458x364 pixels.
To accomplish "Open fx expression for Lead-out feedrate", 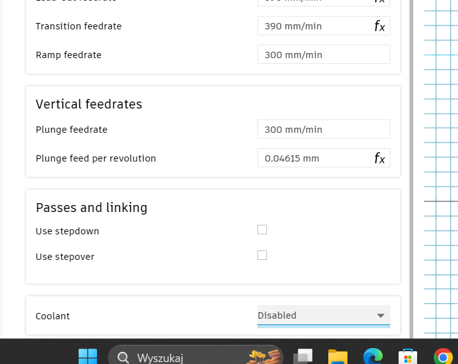I will click(x=379, y=1).
